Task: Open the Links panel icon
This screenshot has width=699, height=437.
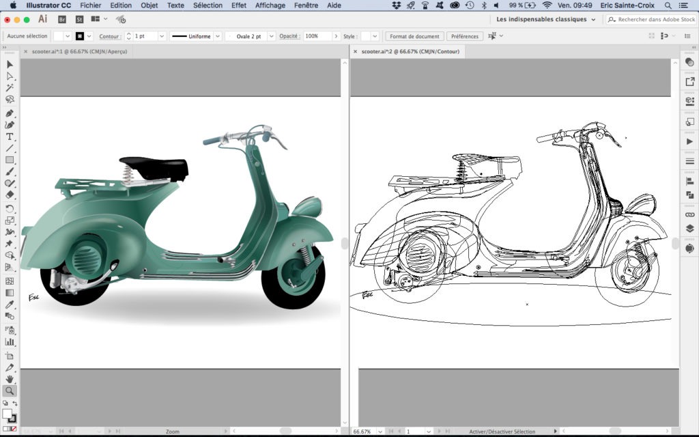Action: click(689, 215)
